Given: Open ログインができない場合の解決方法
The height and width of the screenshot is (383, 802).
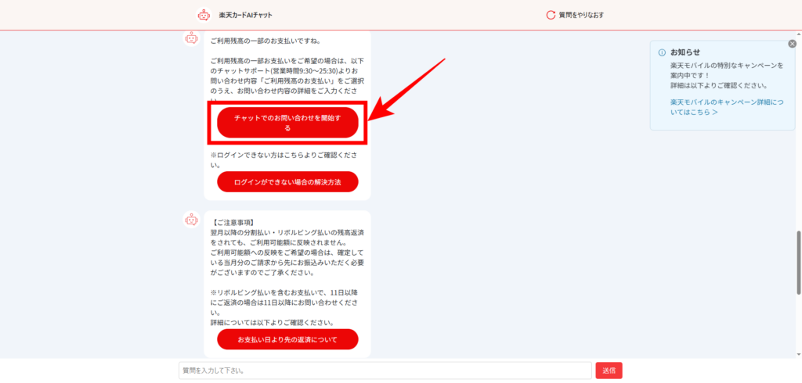Looking at the screenshot, I should click(287, 182).
